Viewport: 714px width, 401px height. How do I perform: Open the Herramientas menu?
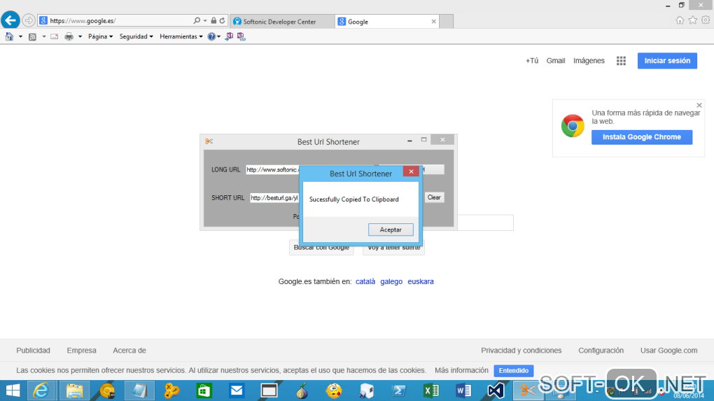[181, 36]
